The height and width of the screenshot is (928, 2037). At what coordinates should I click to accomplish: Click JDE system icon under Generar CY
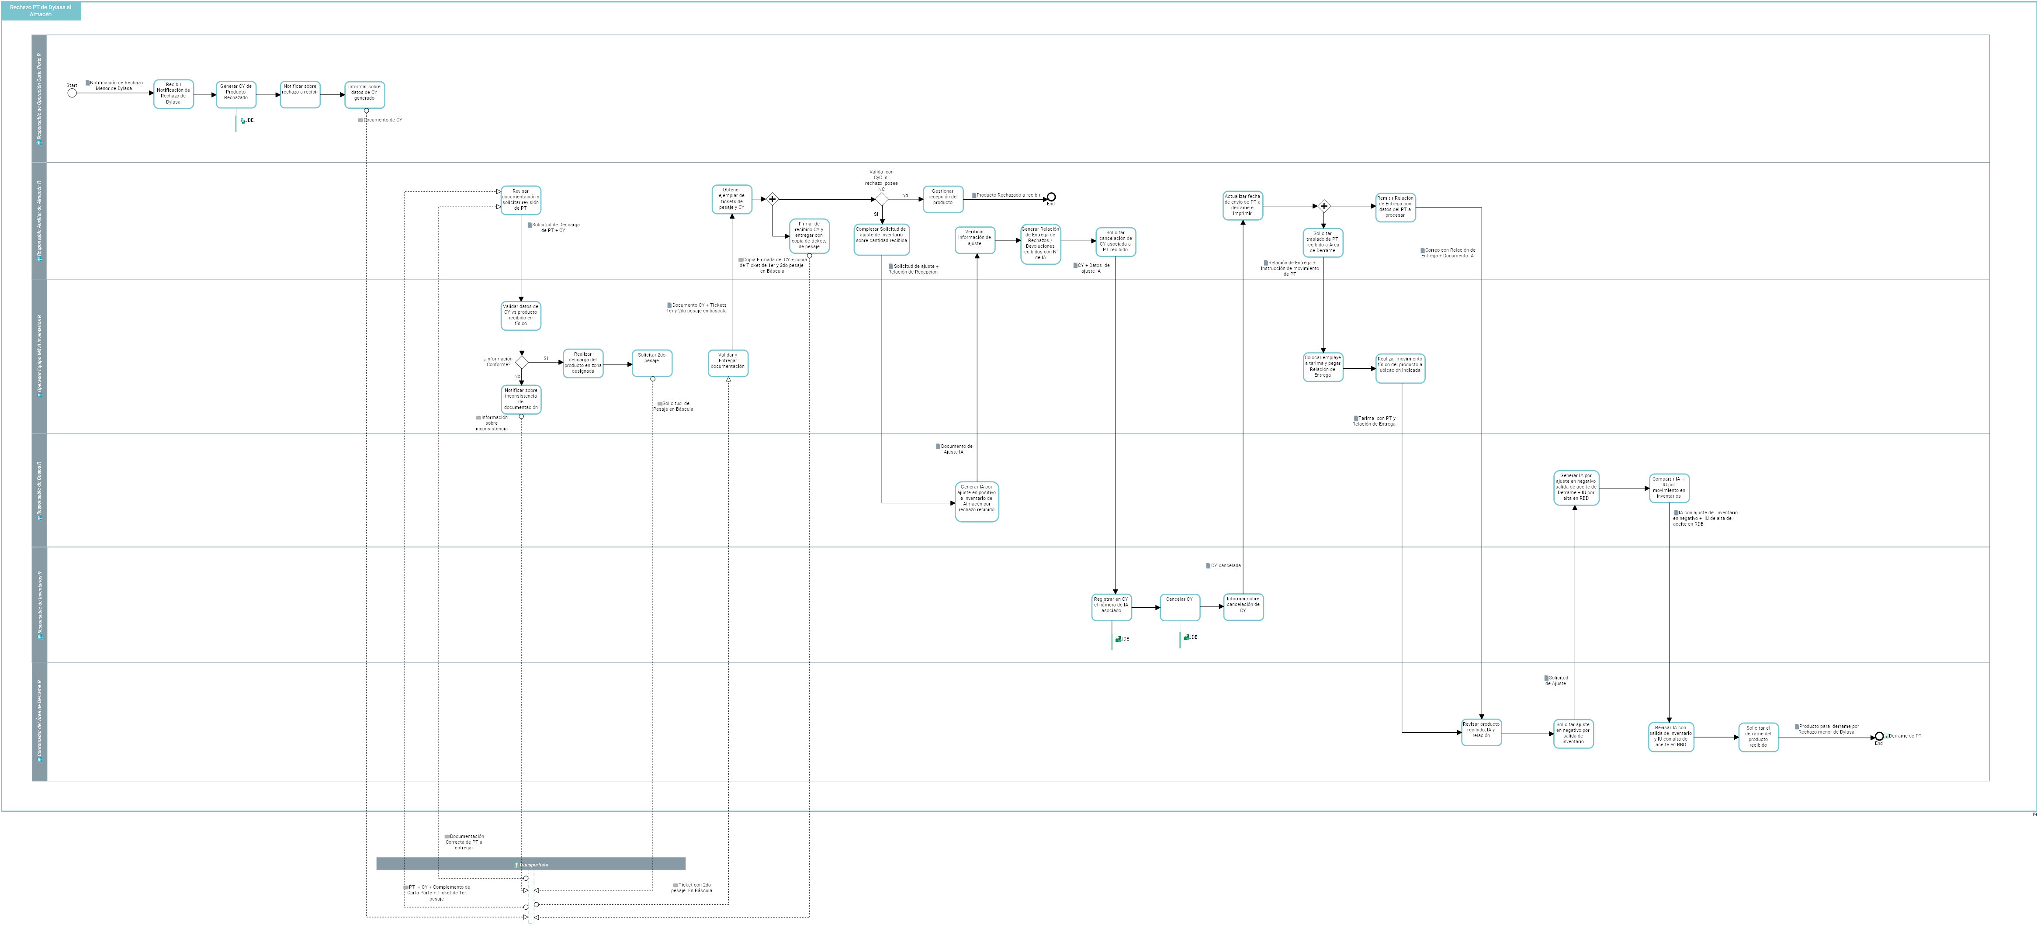click(243, 121)
